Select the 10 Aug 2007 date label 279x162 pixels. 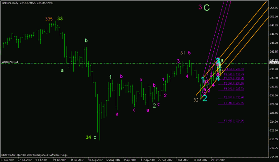click(x=96, y=160)
